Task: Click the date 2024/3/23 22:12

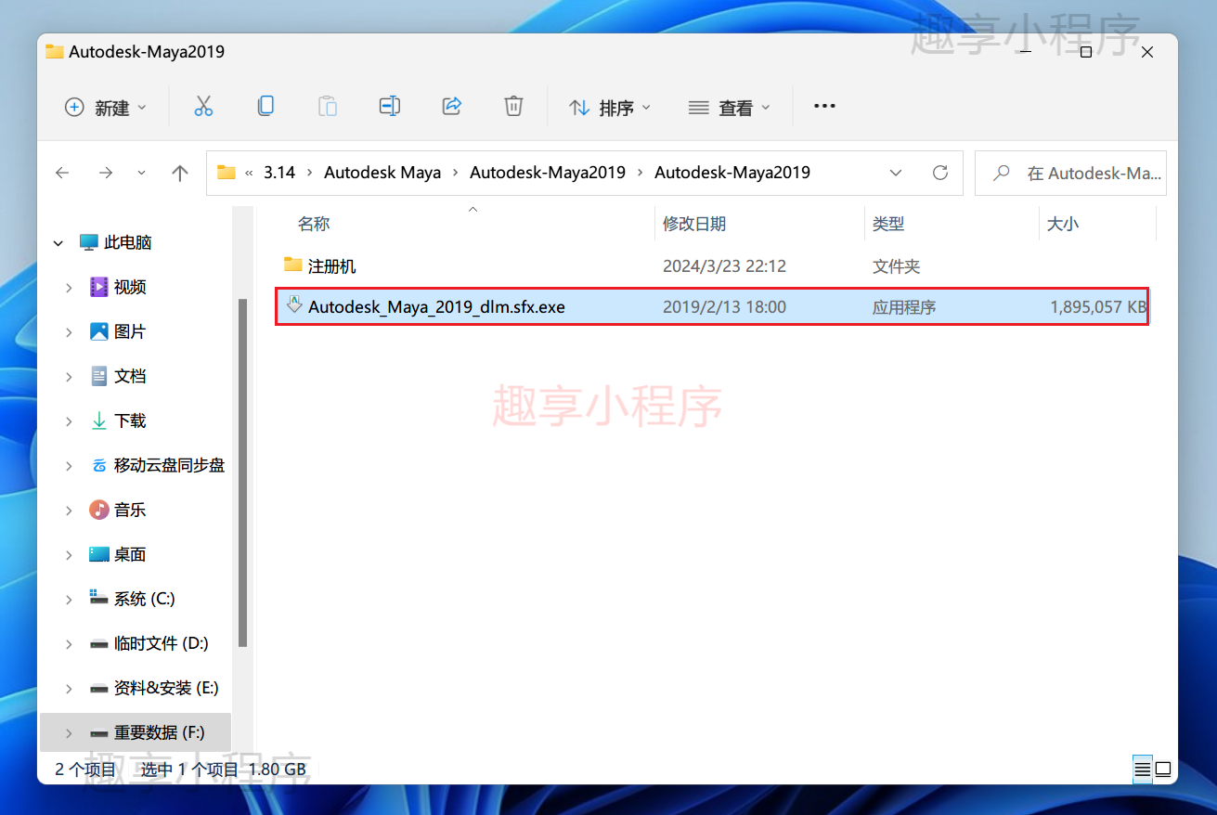Action: click(x=724, y=266)
